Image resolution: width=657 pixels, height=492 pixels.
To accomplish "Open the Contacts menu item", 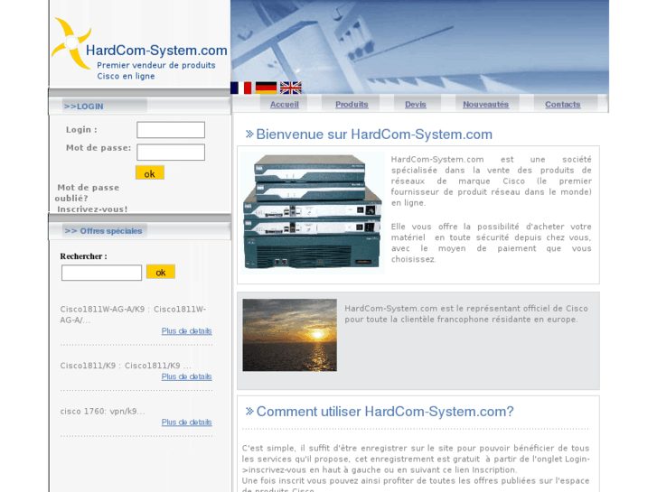I will (563, 104).
